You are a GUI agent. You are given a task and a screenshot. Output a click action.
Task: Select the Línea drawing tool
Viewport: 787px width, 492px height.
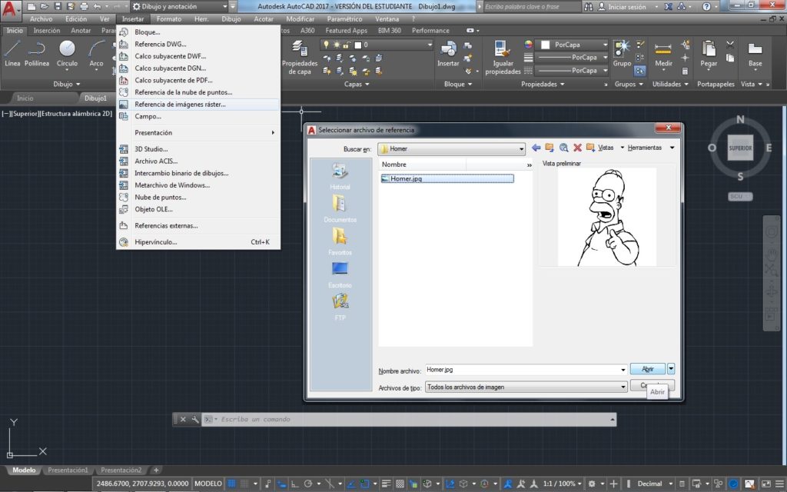(12, 53)
